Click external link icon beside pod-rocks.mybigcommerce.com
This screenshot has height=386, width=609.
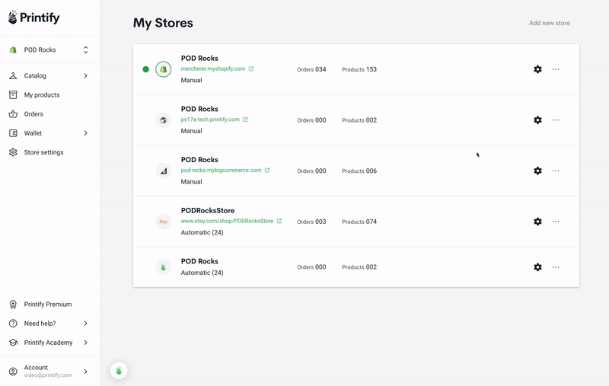click(267, 170)
